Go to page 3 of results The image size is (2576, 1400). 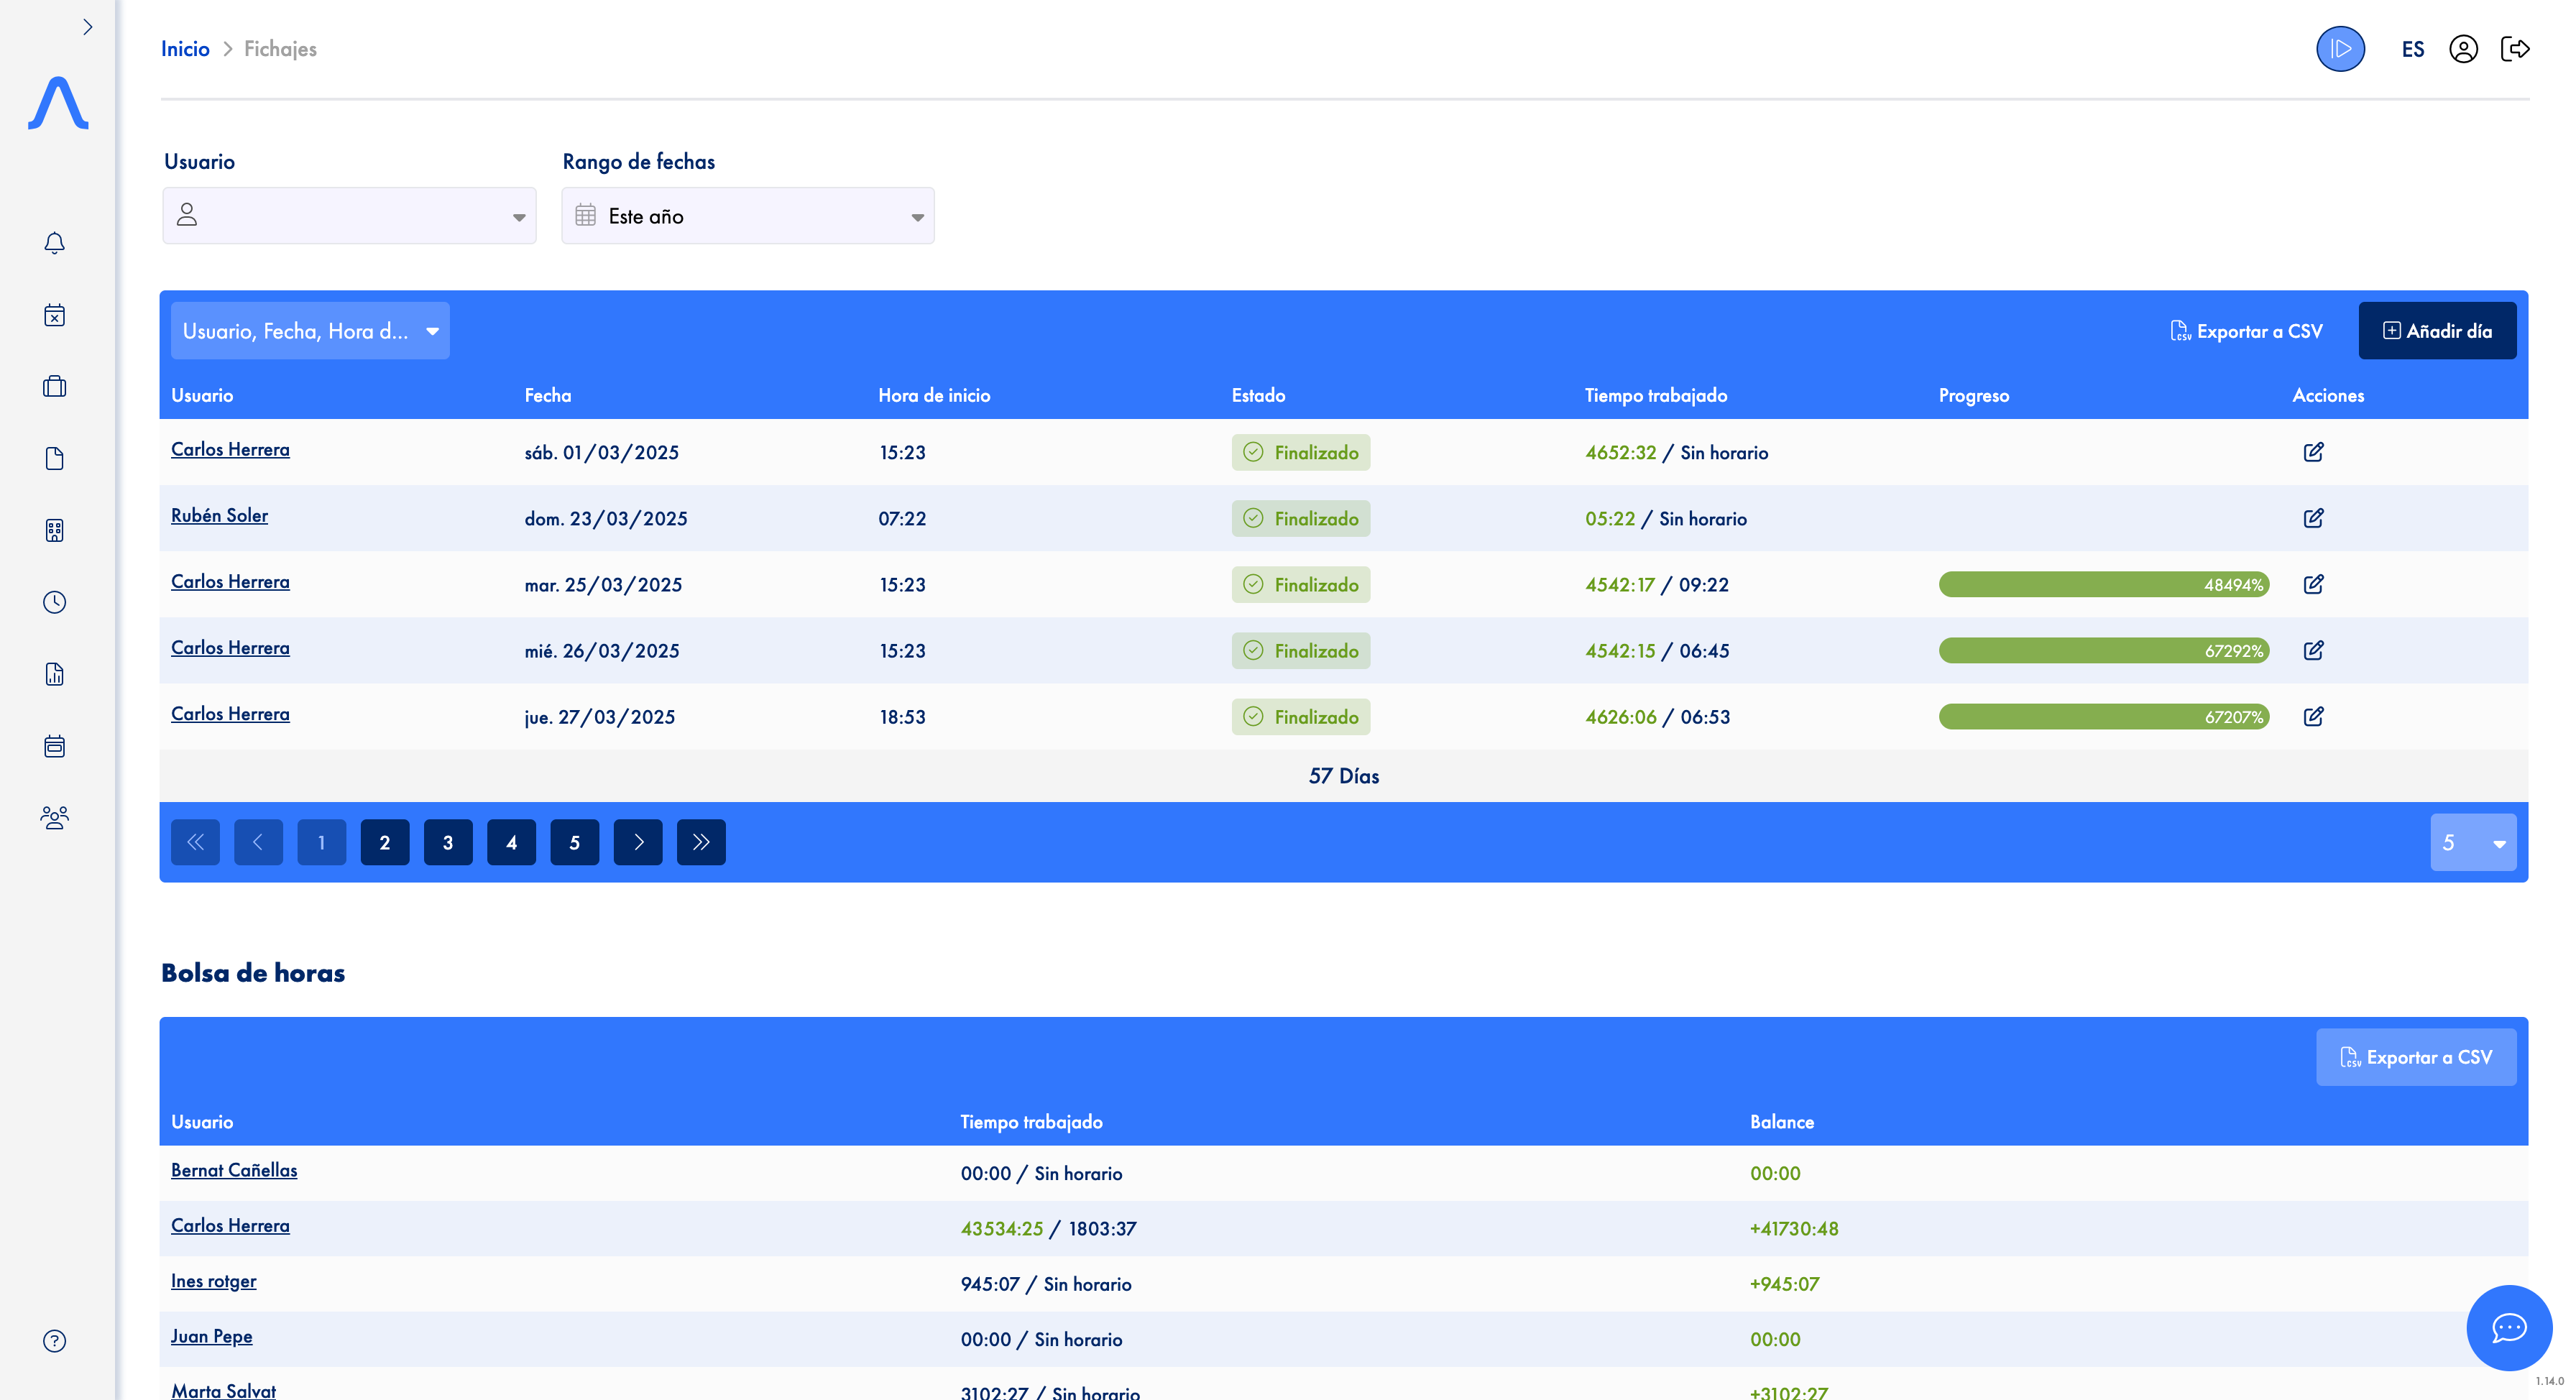[x=448, y=843]
